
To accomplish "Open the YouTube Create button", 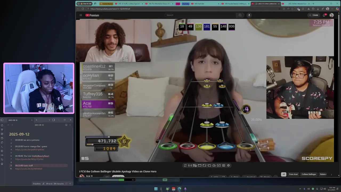I will [x=314, y=15].
